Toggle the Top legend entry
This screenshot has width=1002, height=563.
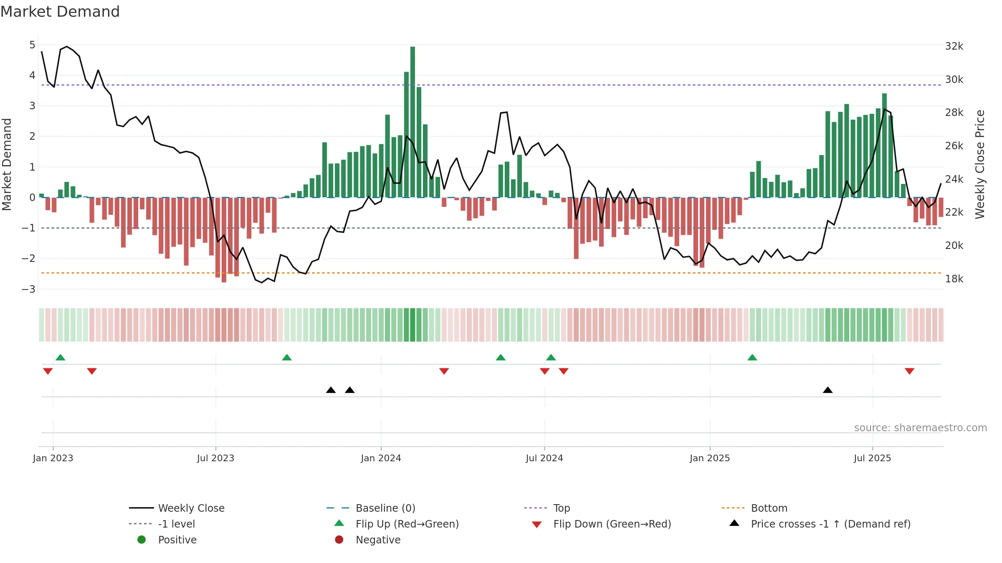(547, 508)
